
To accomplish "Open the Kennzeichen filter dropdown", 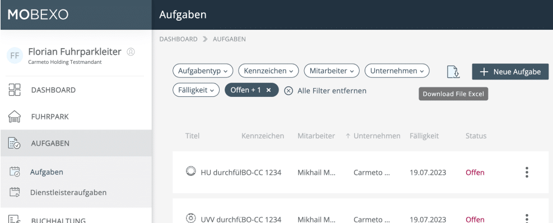I will click(268, 71).
